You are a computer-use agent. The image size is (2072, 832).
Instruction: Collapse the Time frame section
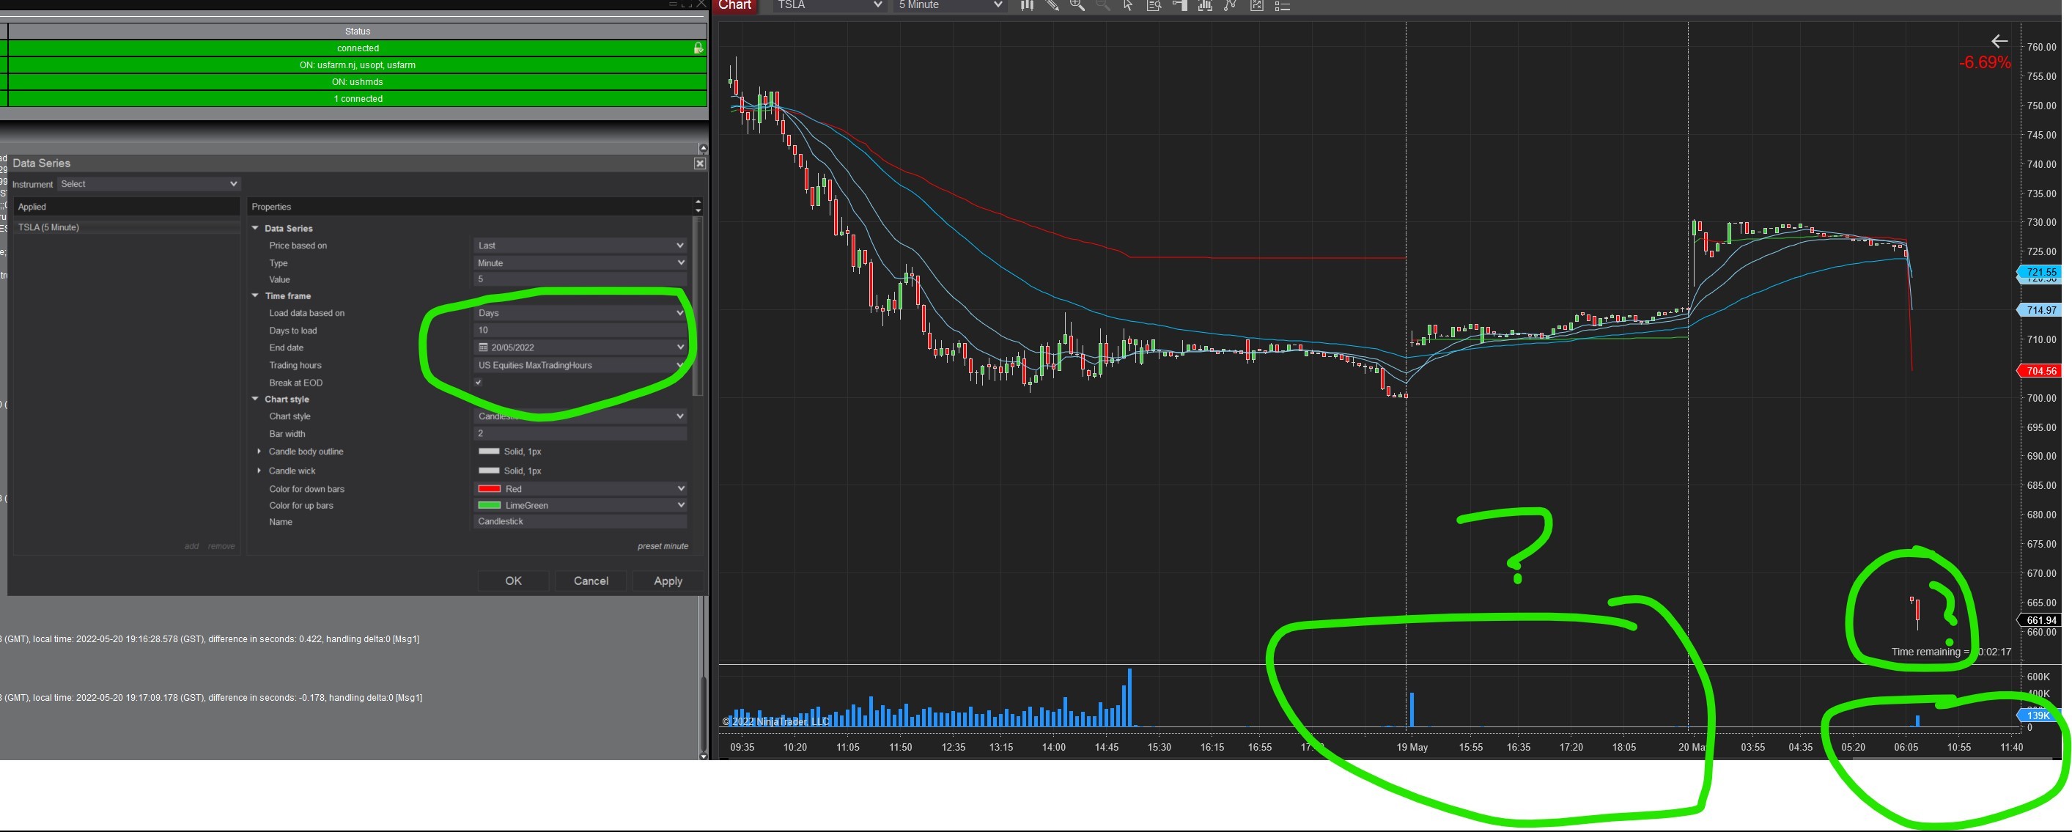click(256, 296)
